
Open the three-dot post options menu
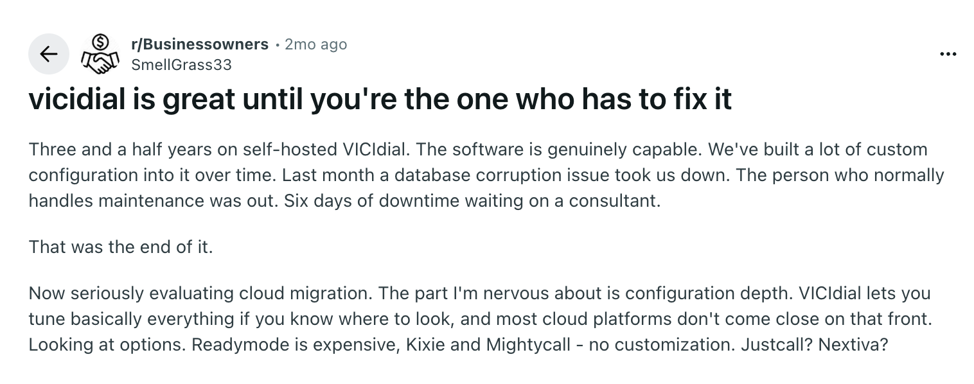coord(948,55)
